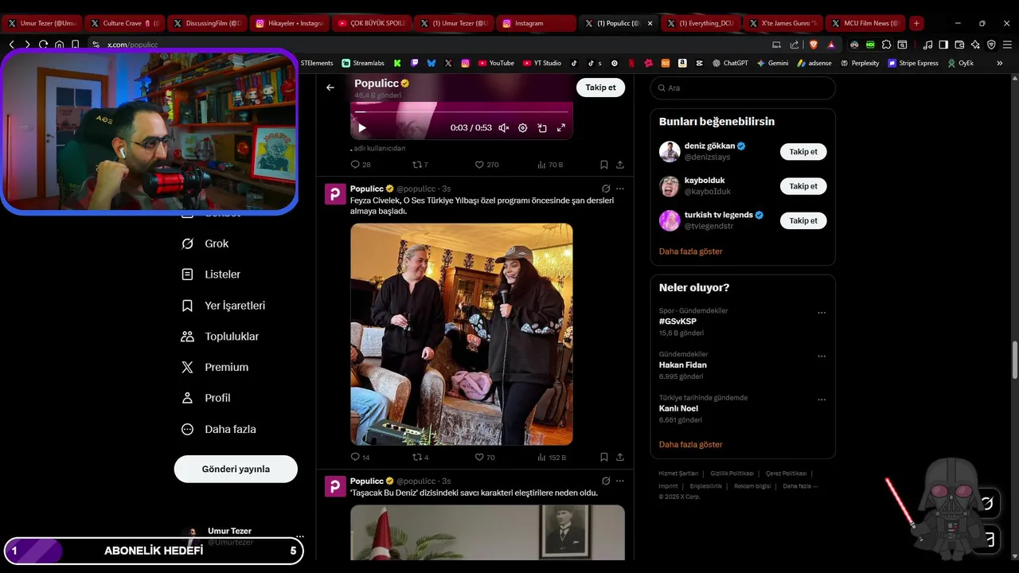Open more menu on Taşacak Bu Deniz post

(620, 481)
